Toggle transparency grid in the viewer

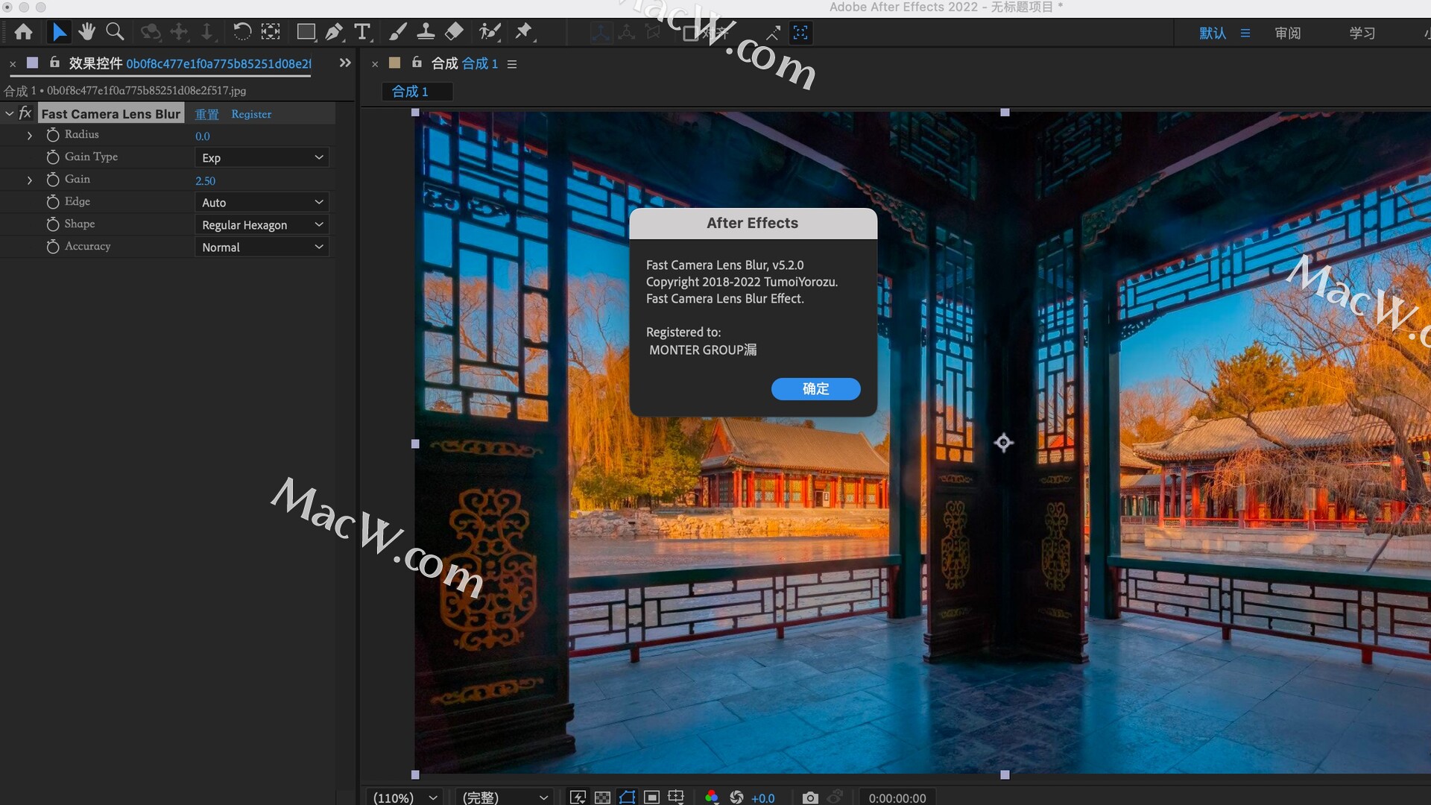602,798
